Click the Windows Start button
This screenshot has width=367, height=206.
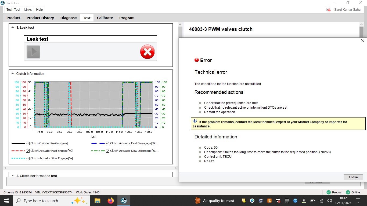pyautogui.click(x=6, y=201)
